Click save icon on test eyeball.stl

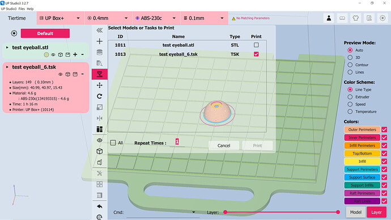68,54
